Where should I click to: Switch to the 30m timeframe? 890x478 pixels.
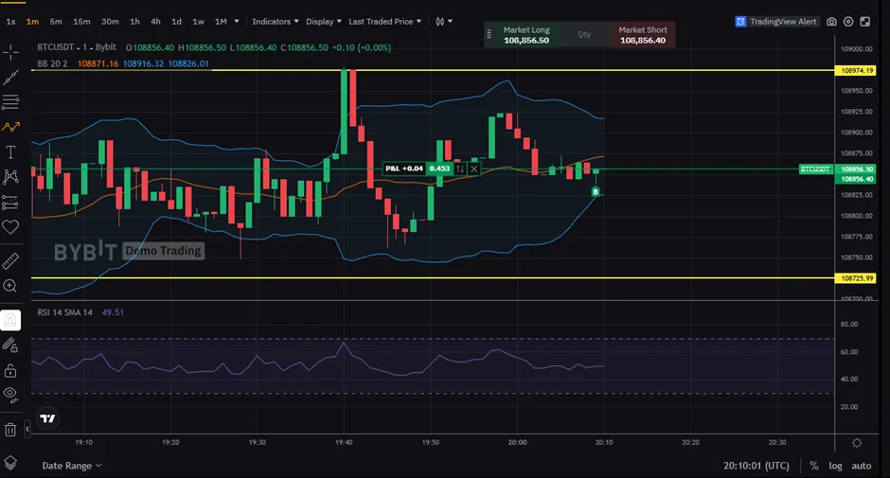110,22
